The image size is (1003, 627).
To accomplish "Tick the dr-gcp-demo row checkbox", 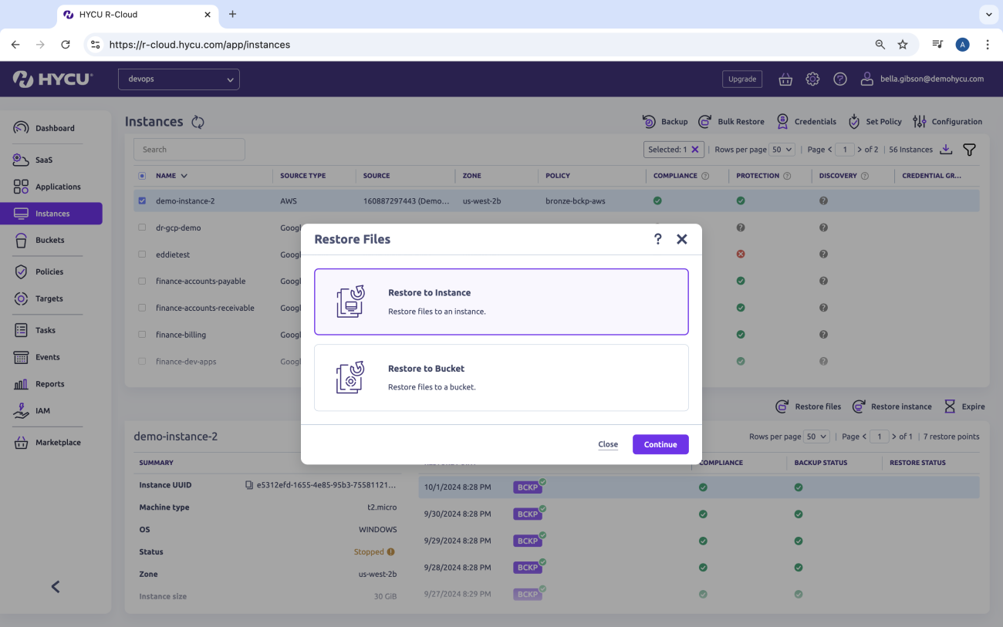I will coord(142,228).
